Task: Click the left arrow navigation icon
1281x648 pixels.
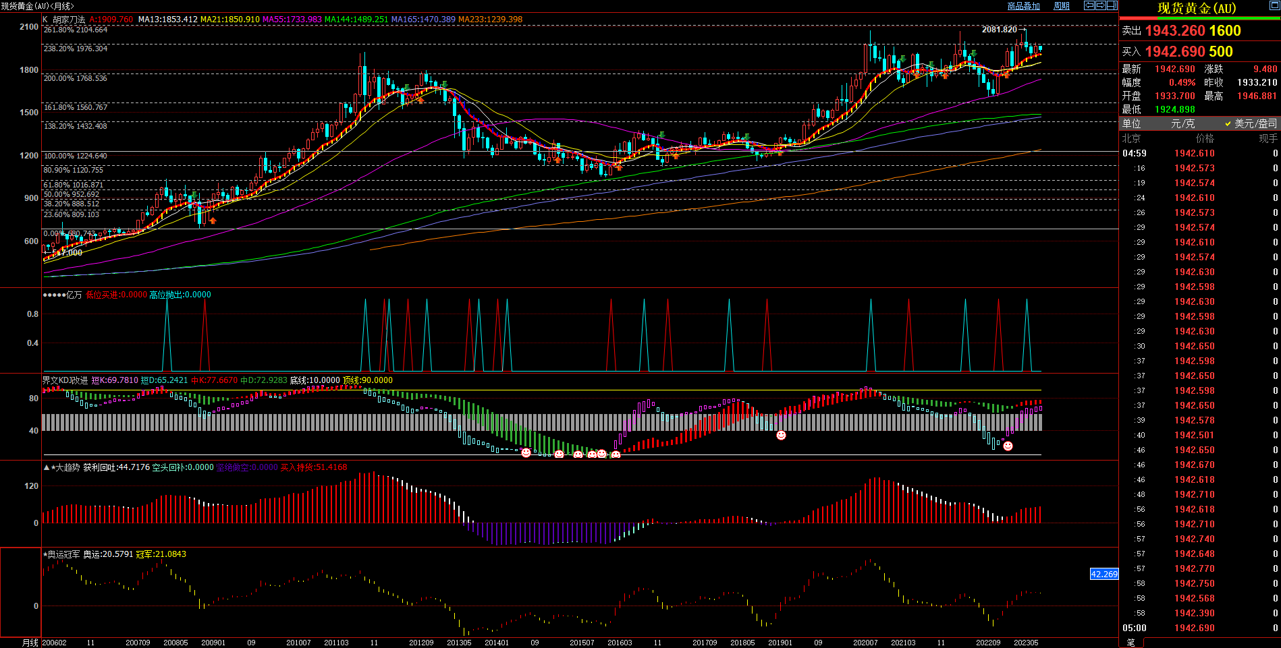Action: [1089, 5]
